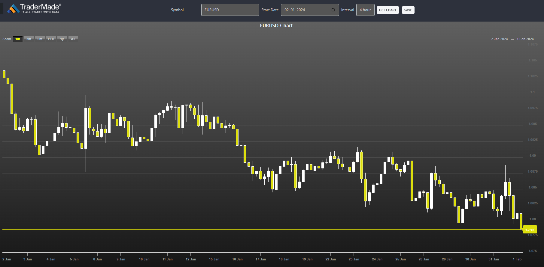
Task: Click the Start Date field 02-01-2024
Action: 310,10
